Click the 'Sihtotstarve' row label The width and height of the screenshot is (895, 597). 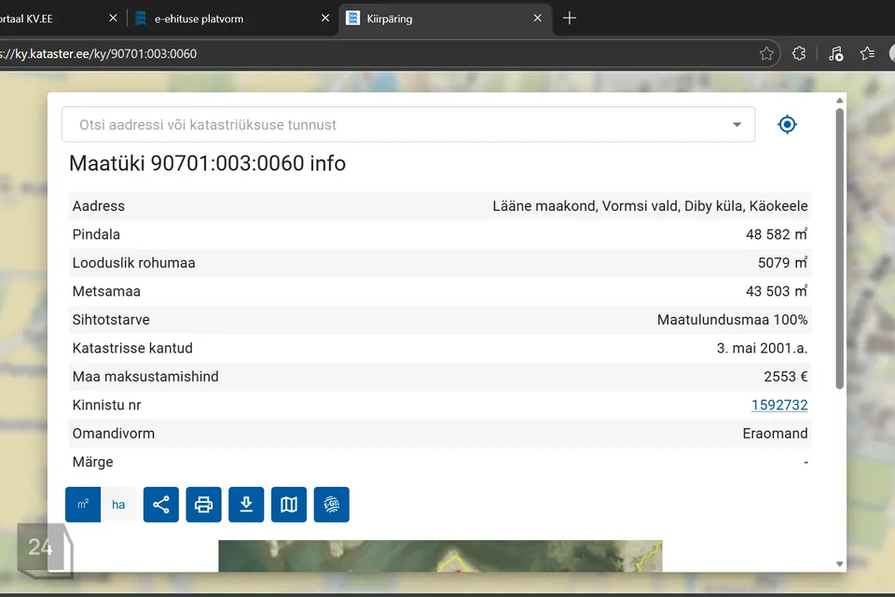tap(111, 319)
